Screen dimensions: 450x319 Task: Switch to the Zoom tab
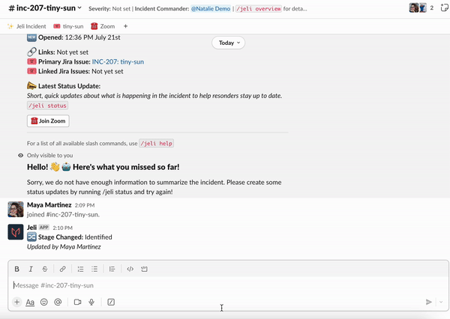(103, 26)
